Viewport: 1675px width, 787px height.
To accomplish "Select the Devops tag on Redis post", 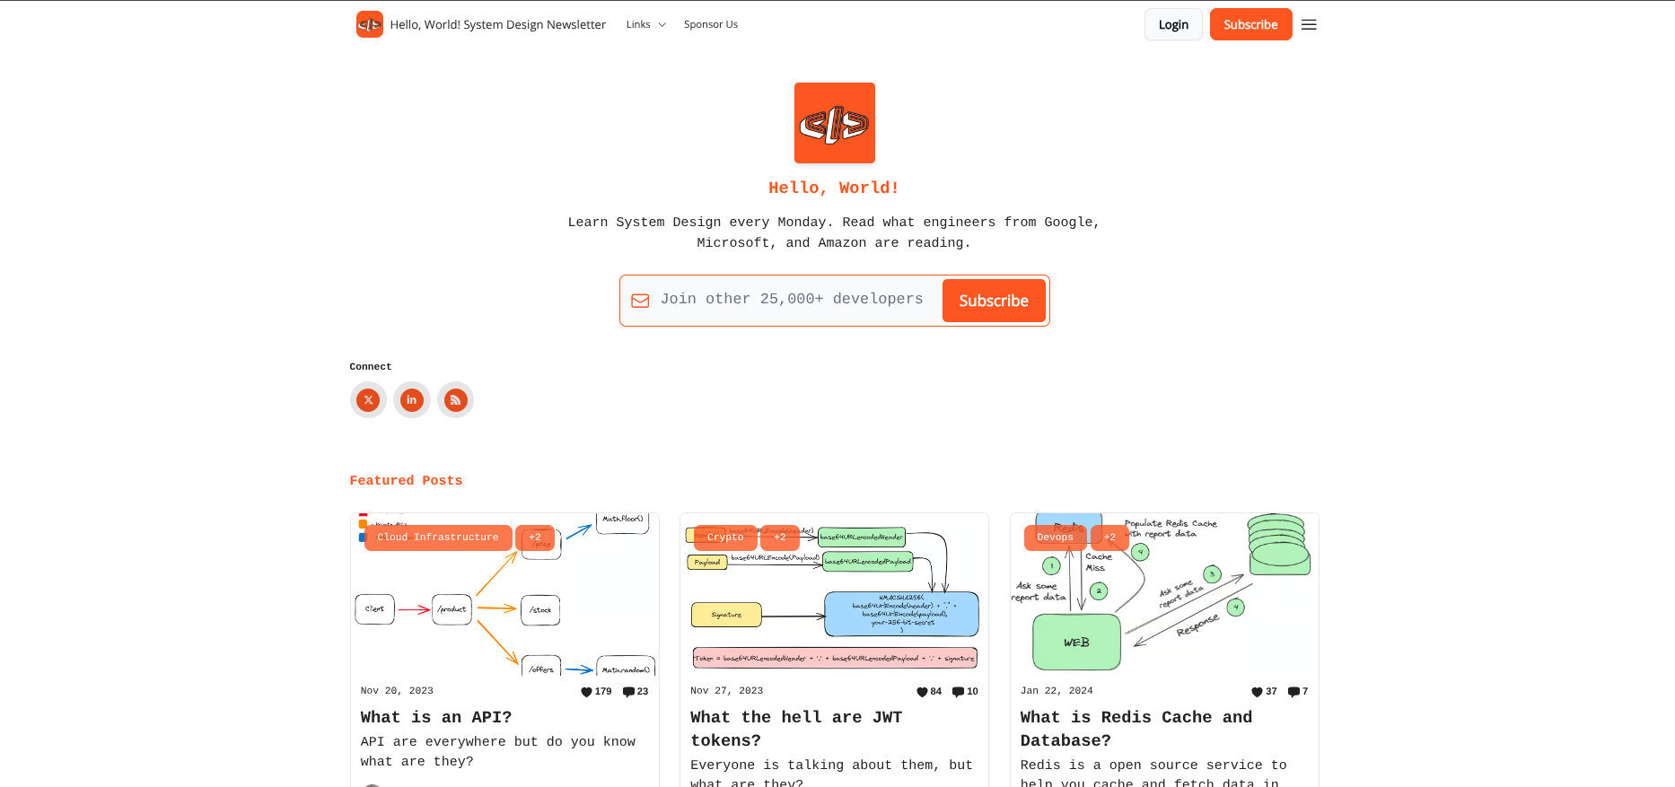I will (x=1055, y=538).
